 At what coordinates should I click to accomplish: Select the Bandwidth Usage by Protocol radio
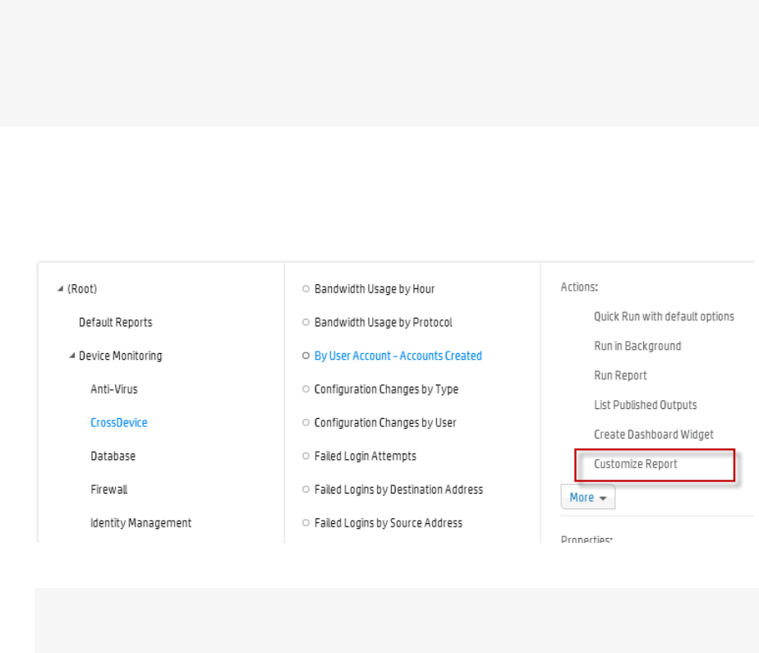point(306,323)
